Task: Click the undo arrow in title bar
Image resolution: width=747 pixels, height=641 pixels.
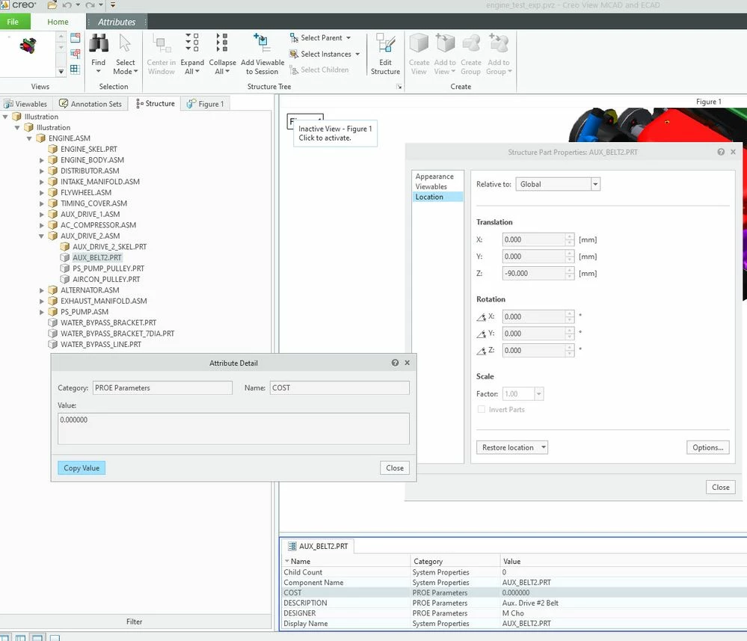Action: click(67, 5)
